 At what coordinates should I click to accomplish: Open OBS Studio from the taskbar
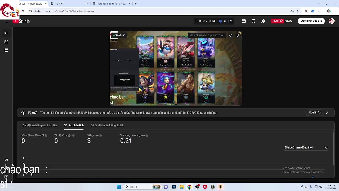[x=197, y=187]
